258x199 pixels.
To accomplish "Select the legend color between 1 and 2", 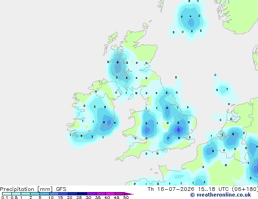I will pyautogui.click(x=26, y=194).
